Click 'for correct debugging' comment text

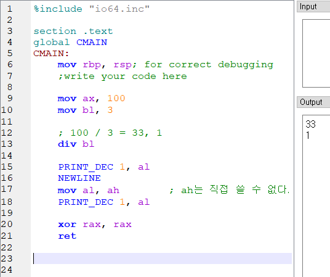pos(209,65)
